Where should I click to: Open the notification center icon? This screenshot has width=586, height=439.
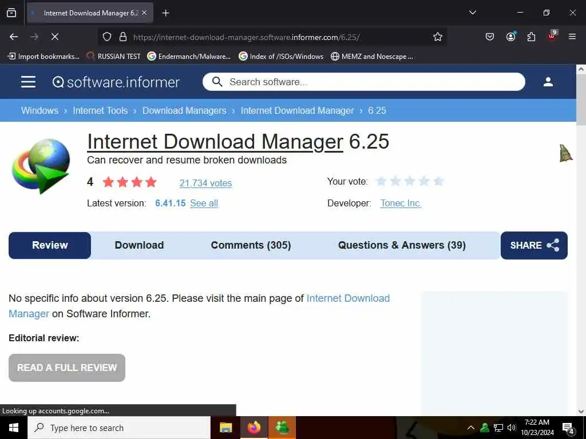point(568,428)
